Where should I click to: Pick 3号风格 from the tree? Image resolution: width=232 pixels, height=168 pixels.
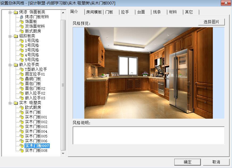(x=32, y=50)
